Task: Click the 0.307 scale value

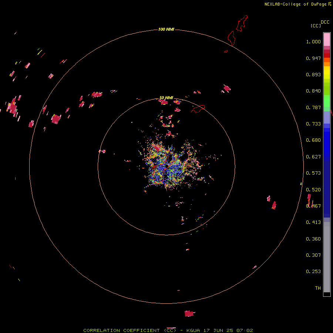Action: (x=313, y=255)
